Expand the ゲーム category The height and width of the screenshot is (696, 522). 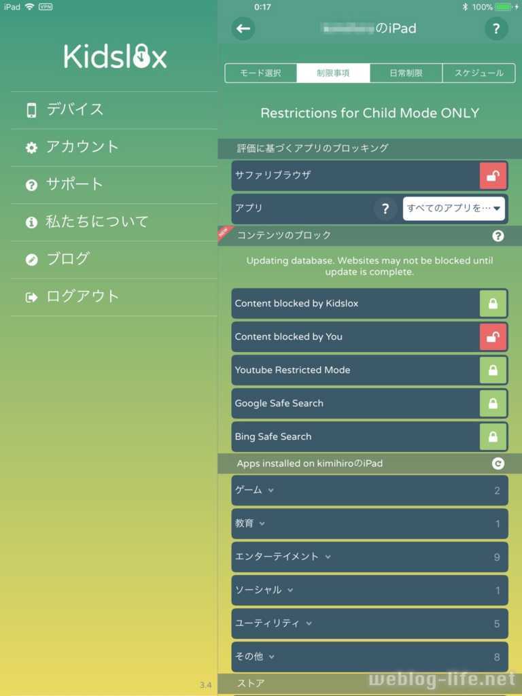coord(370,491)
